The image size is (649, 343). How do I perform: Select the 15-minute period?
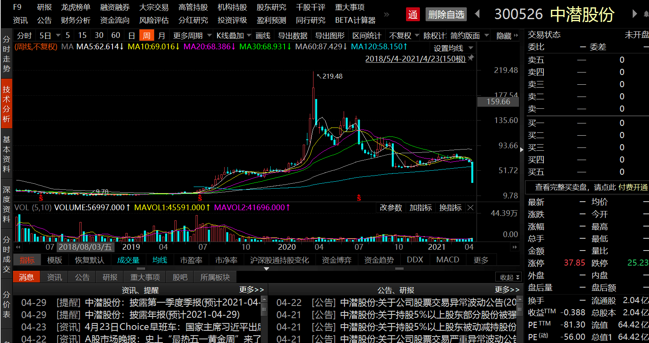click(x=82, y=35)
